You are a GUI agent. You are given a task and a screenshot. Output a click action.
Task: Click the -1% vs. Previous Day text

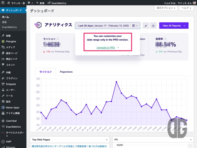[56, 52]
